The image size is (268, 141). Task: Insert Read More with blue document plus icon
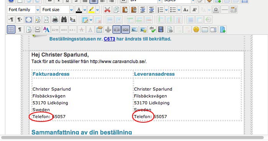pos(223,30)
